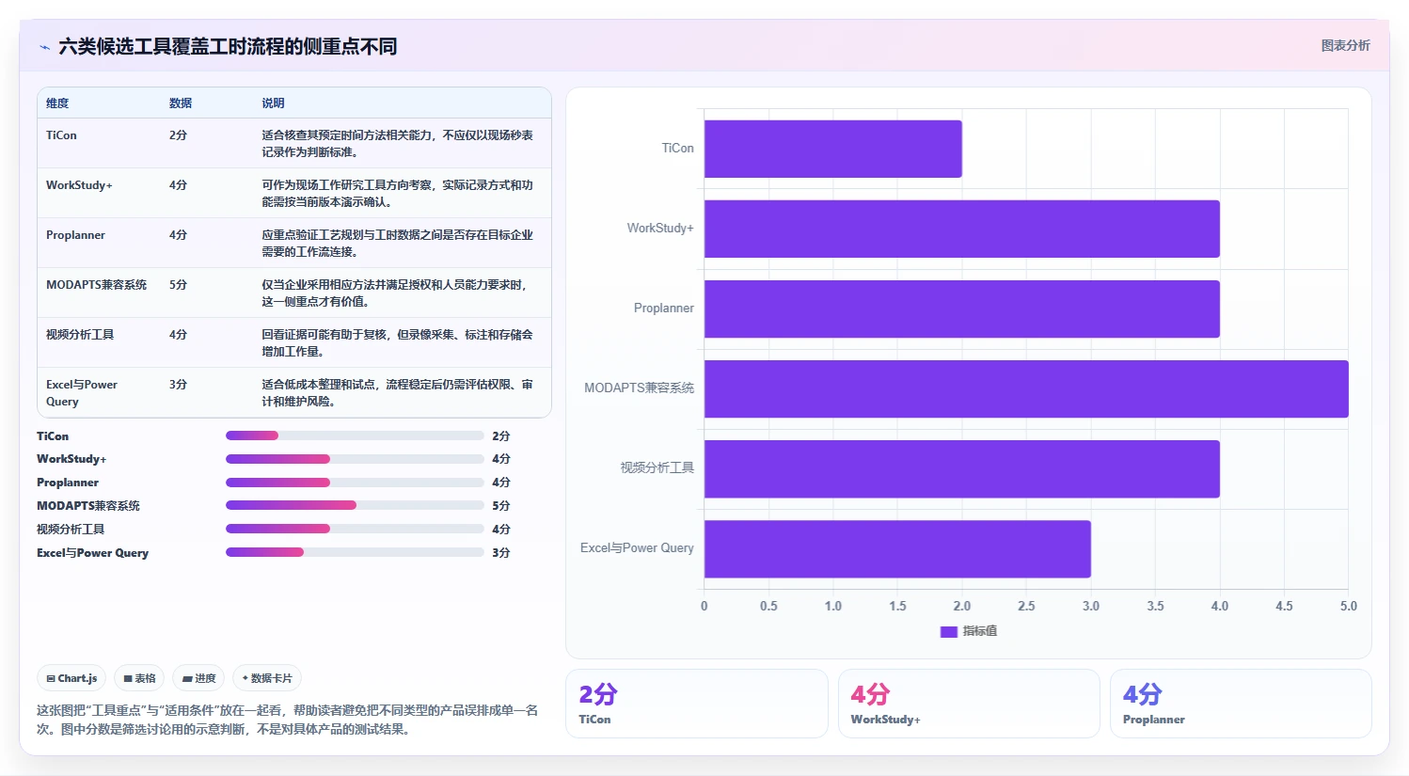The height and width of the screenshot is (776, 1409).
Task: Select the Chart.js tag chip
Action: (71, 678)
